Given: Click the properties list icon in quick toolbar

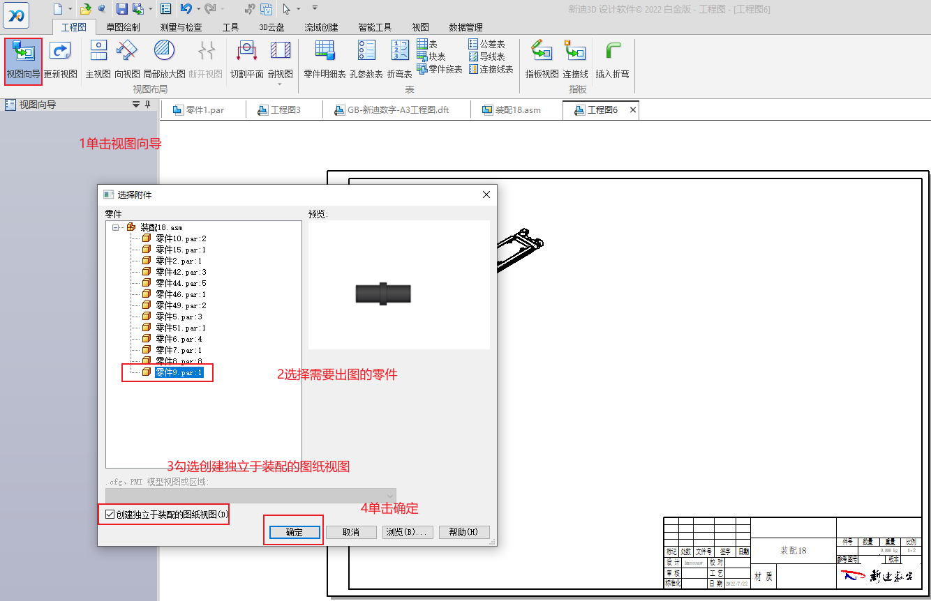Looking at the screenshot, I should 166,9.
